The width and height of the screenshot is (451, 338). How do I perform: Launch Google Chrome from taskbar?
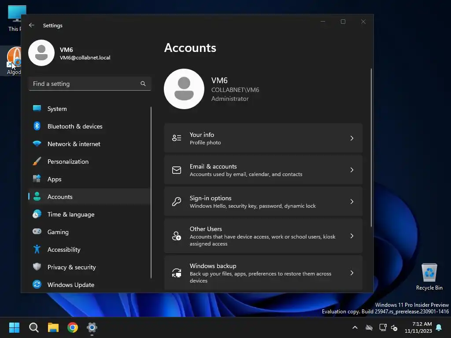(x=73, y=327)
